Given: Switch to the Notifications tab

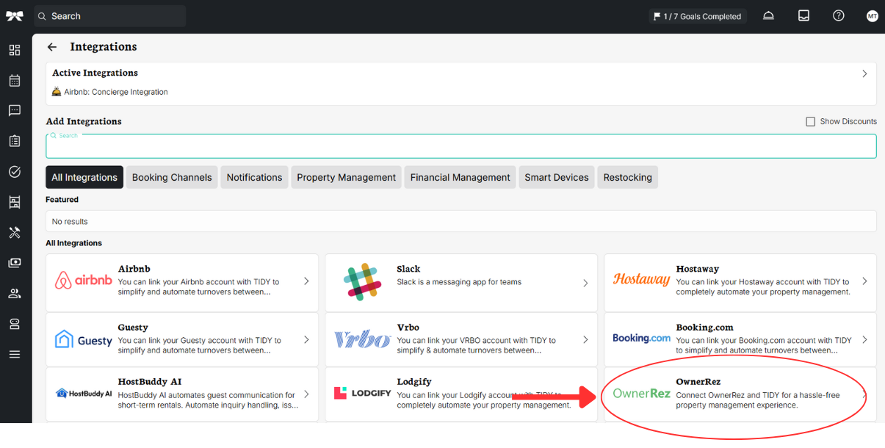Looking at the screenshot, I should (x=254, y=177).
